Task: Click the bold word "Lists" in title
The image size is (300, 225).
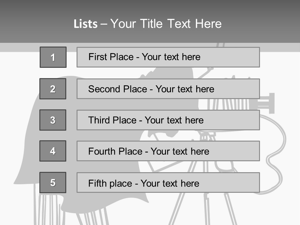Action: [x=86, y=24]
